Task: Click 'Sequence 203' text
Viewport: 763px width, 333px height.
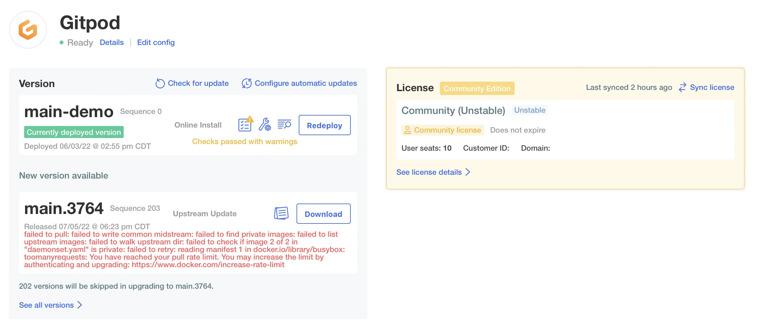Action: click(x=135, y=208)
